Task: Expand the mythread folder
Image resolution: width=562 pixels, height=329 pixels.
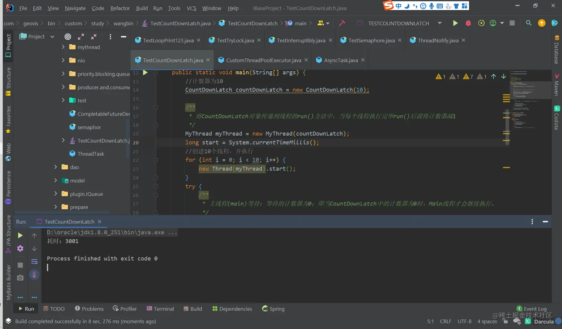Action: (x=63, y=47)
